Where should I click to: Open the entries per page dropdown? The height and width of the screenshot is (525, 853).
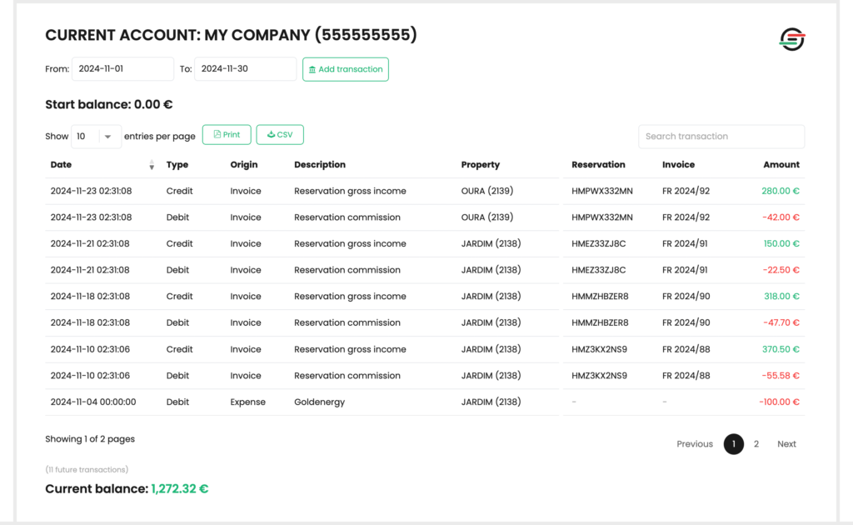[96, 137]
